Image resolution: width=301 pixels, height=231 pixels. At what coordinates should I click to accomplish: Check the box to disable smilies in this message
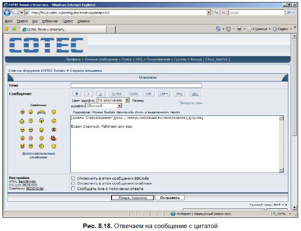click(73, 183)
